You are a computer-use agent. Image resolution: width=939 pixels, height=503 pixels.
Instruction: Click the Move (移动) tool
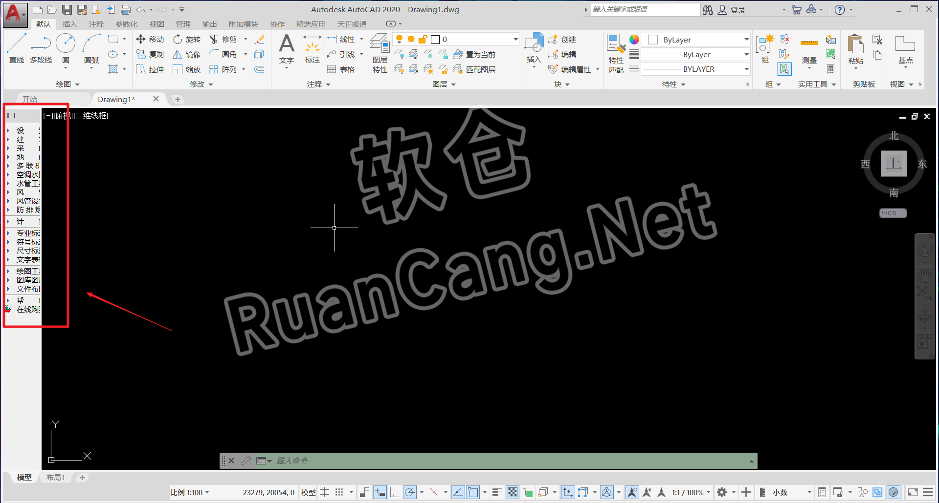(x=150, y=39)
